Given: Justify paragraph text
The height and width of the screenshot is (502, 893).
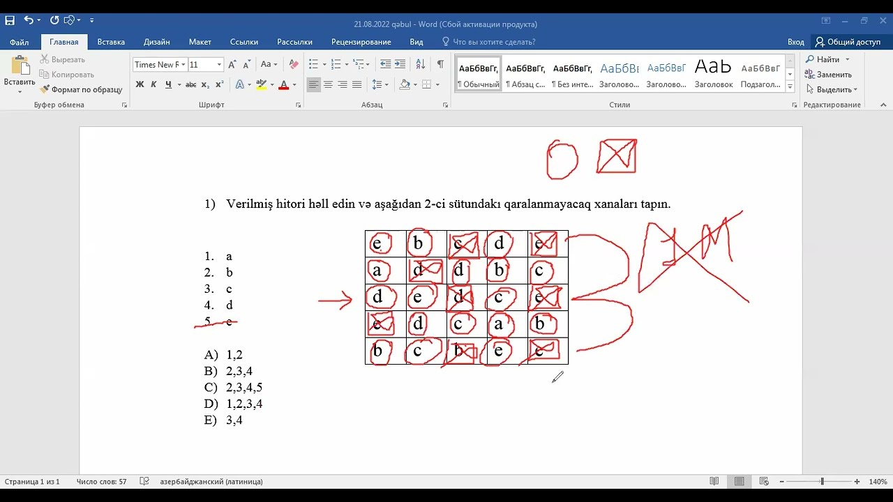Looking at the screenshot, I should point(357,84).
